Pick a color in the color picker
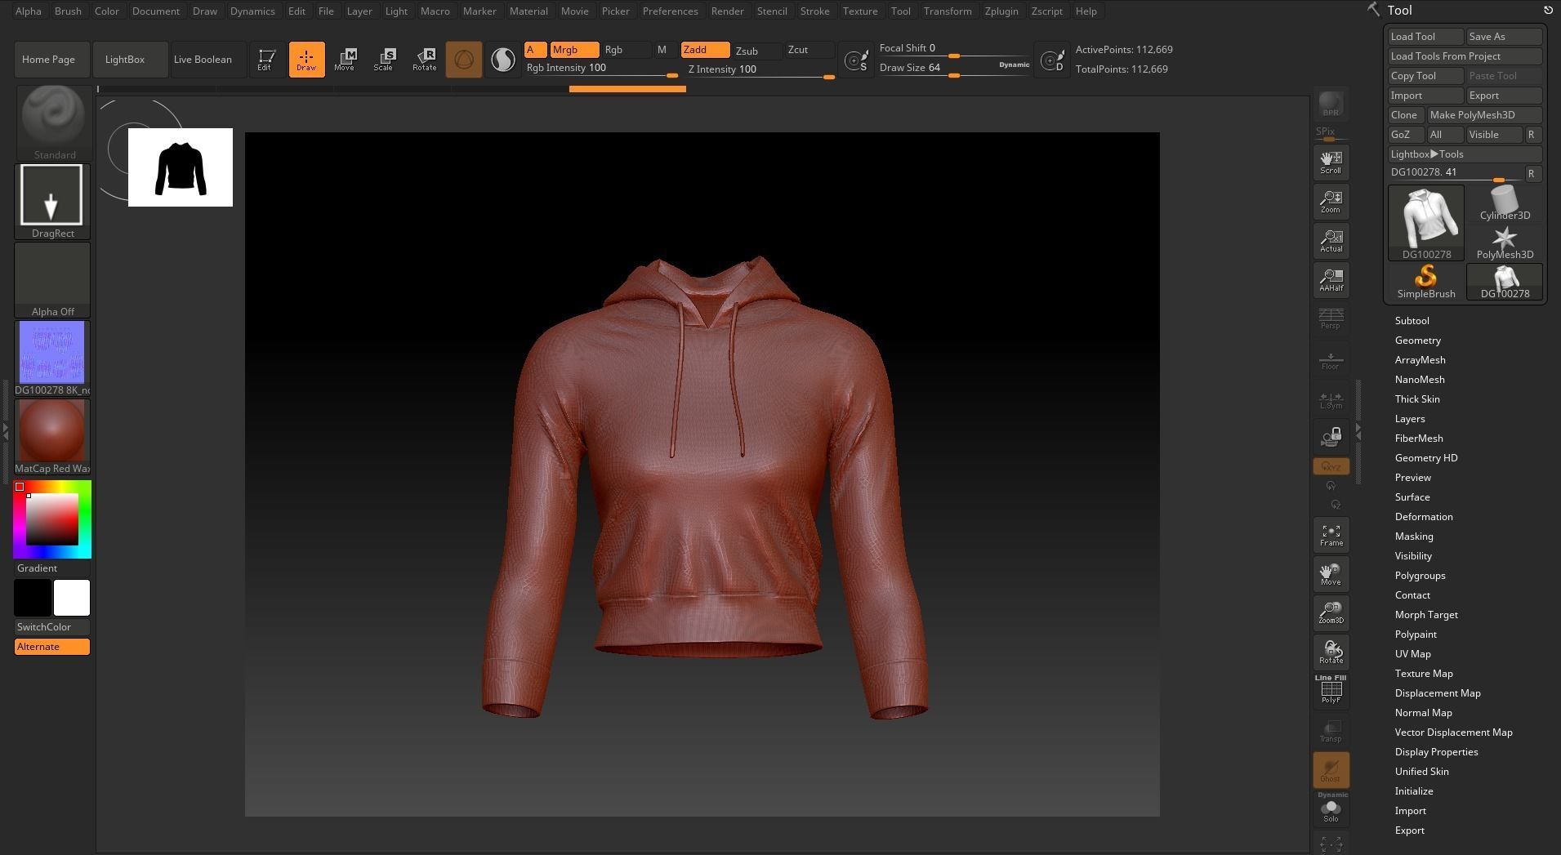Image resolution: width=1561 pixels, height=855 pixels. (52, 519)
